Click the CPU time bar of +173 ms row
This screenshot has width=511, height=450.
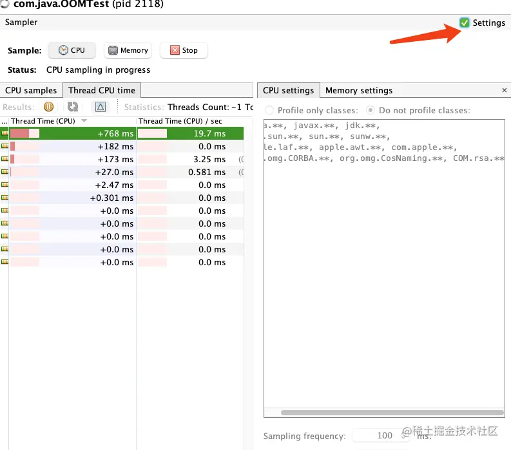coord(24,159)
